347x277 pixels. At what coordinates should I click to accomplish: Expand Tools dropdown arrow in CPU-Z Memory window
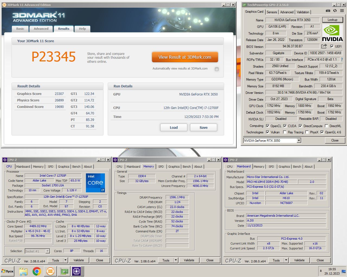pos(176,260)
